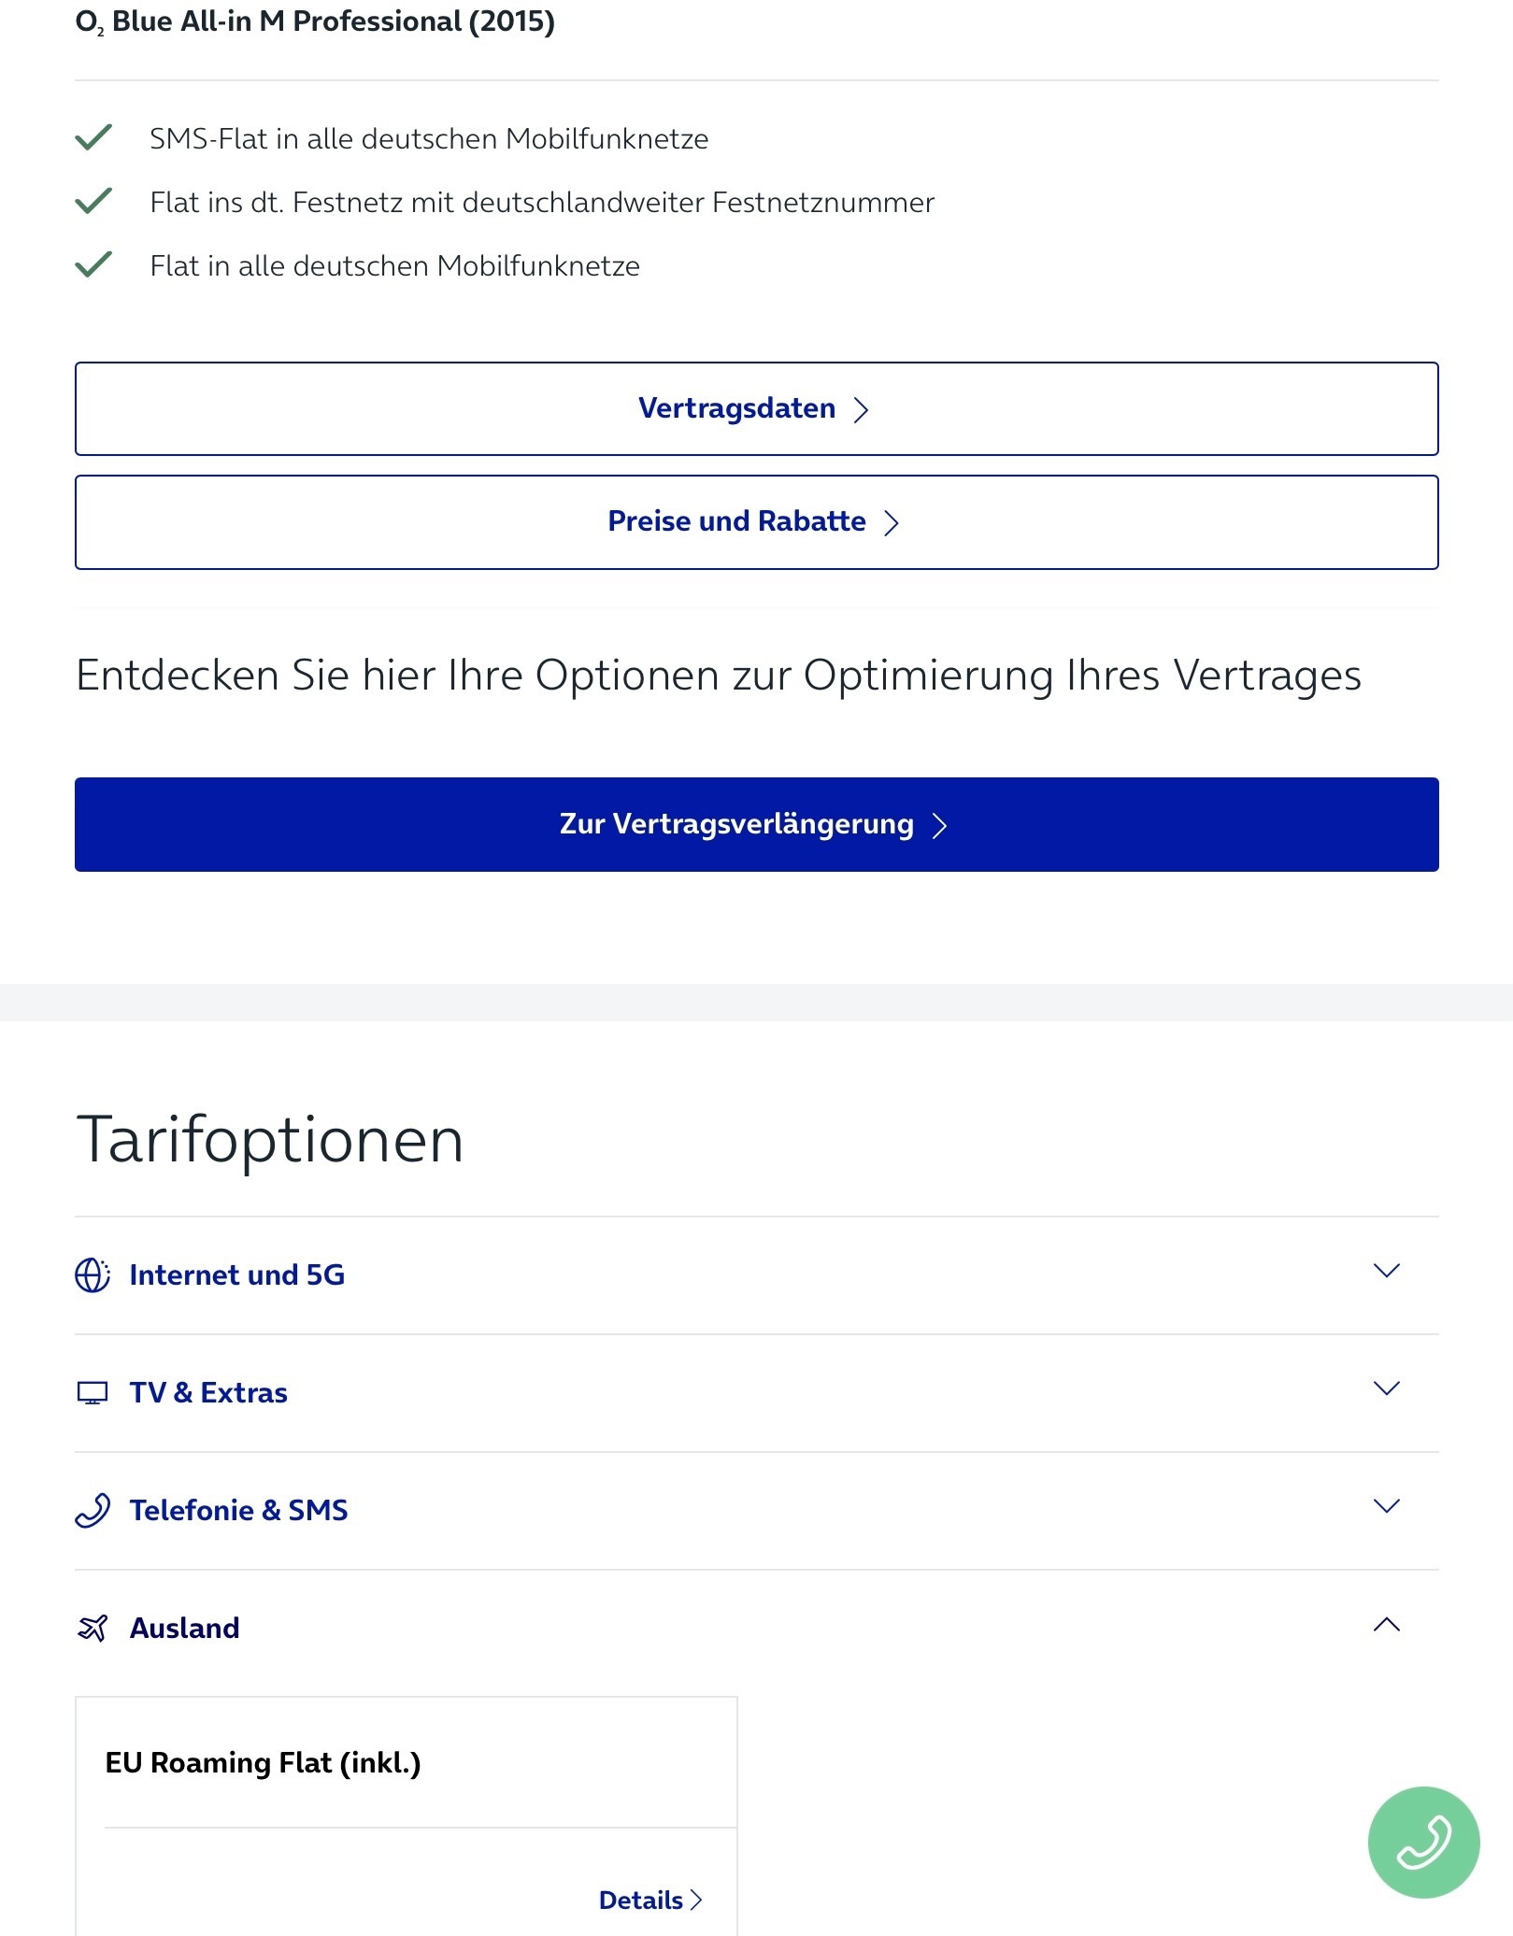Open Details of EU Roaming Flat
Screen dimensions: 1513x1936
650,1900
